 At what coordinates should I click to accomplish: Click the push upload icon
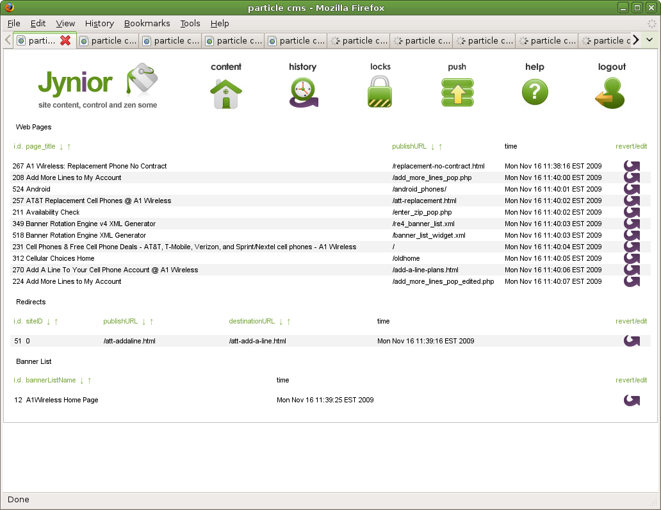point(457,93)
